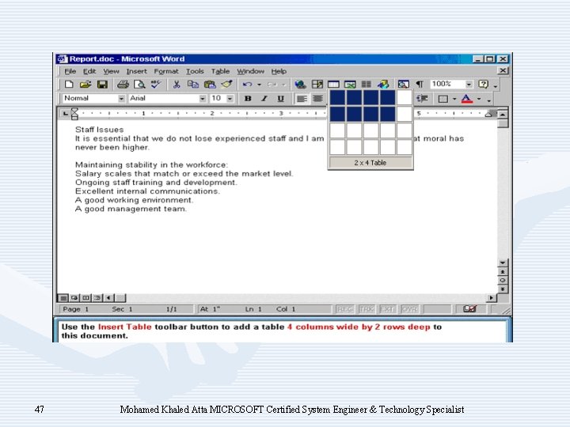Open the Tools menu

(x=195, y=71)
